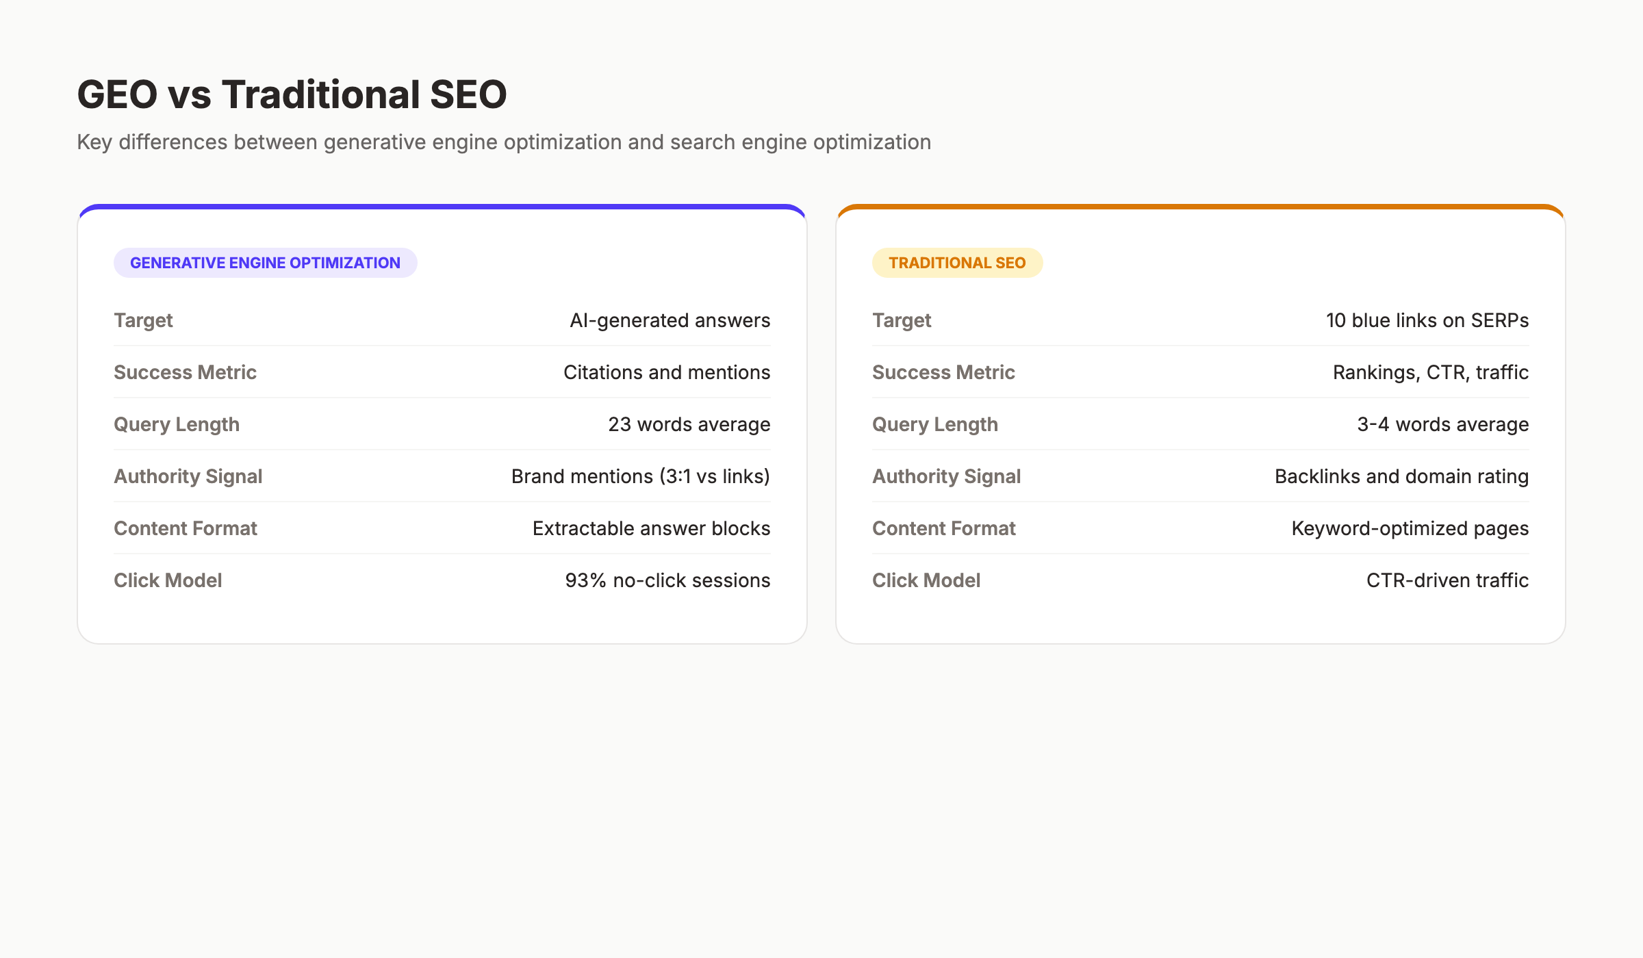This screenshot has width=1643, height=958.
Task: Click the key differences subtitle text
Action: click(x=504, y=142)
